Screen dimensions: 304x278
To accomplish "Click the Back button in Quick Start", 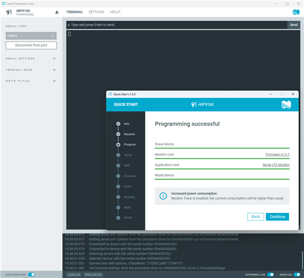I will (x=255, y=217).
